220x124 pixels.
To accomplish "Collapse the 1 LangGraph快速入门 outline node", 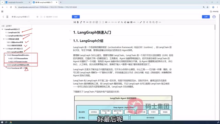I will [2, 29].
